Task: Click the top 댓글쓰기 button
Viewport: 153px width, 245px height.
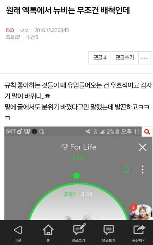Action: 125,58
